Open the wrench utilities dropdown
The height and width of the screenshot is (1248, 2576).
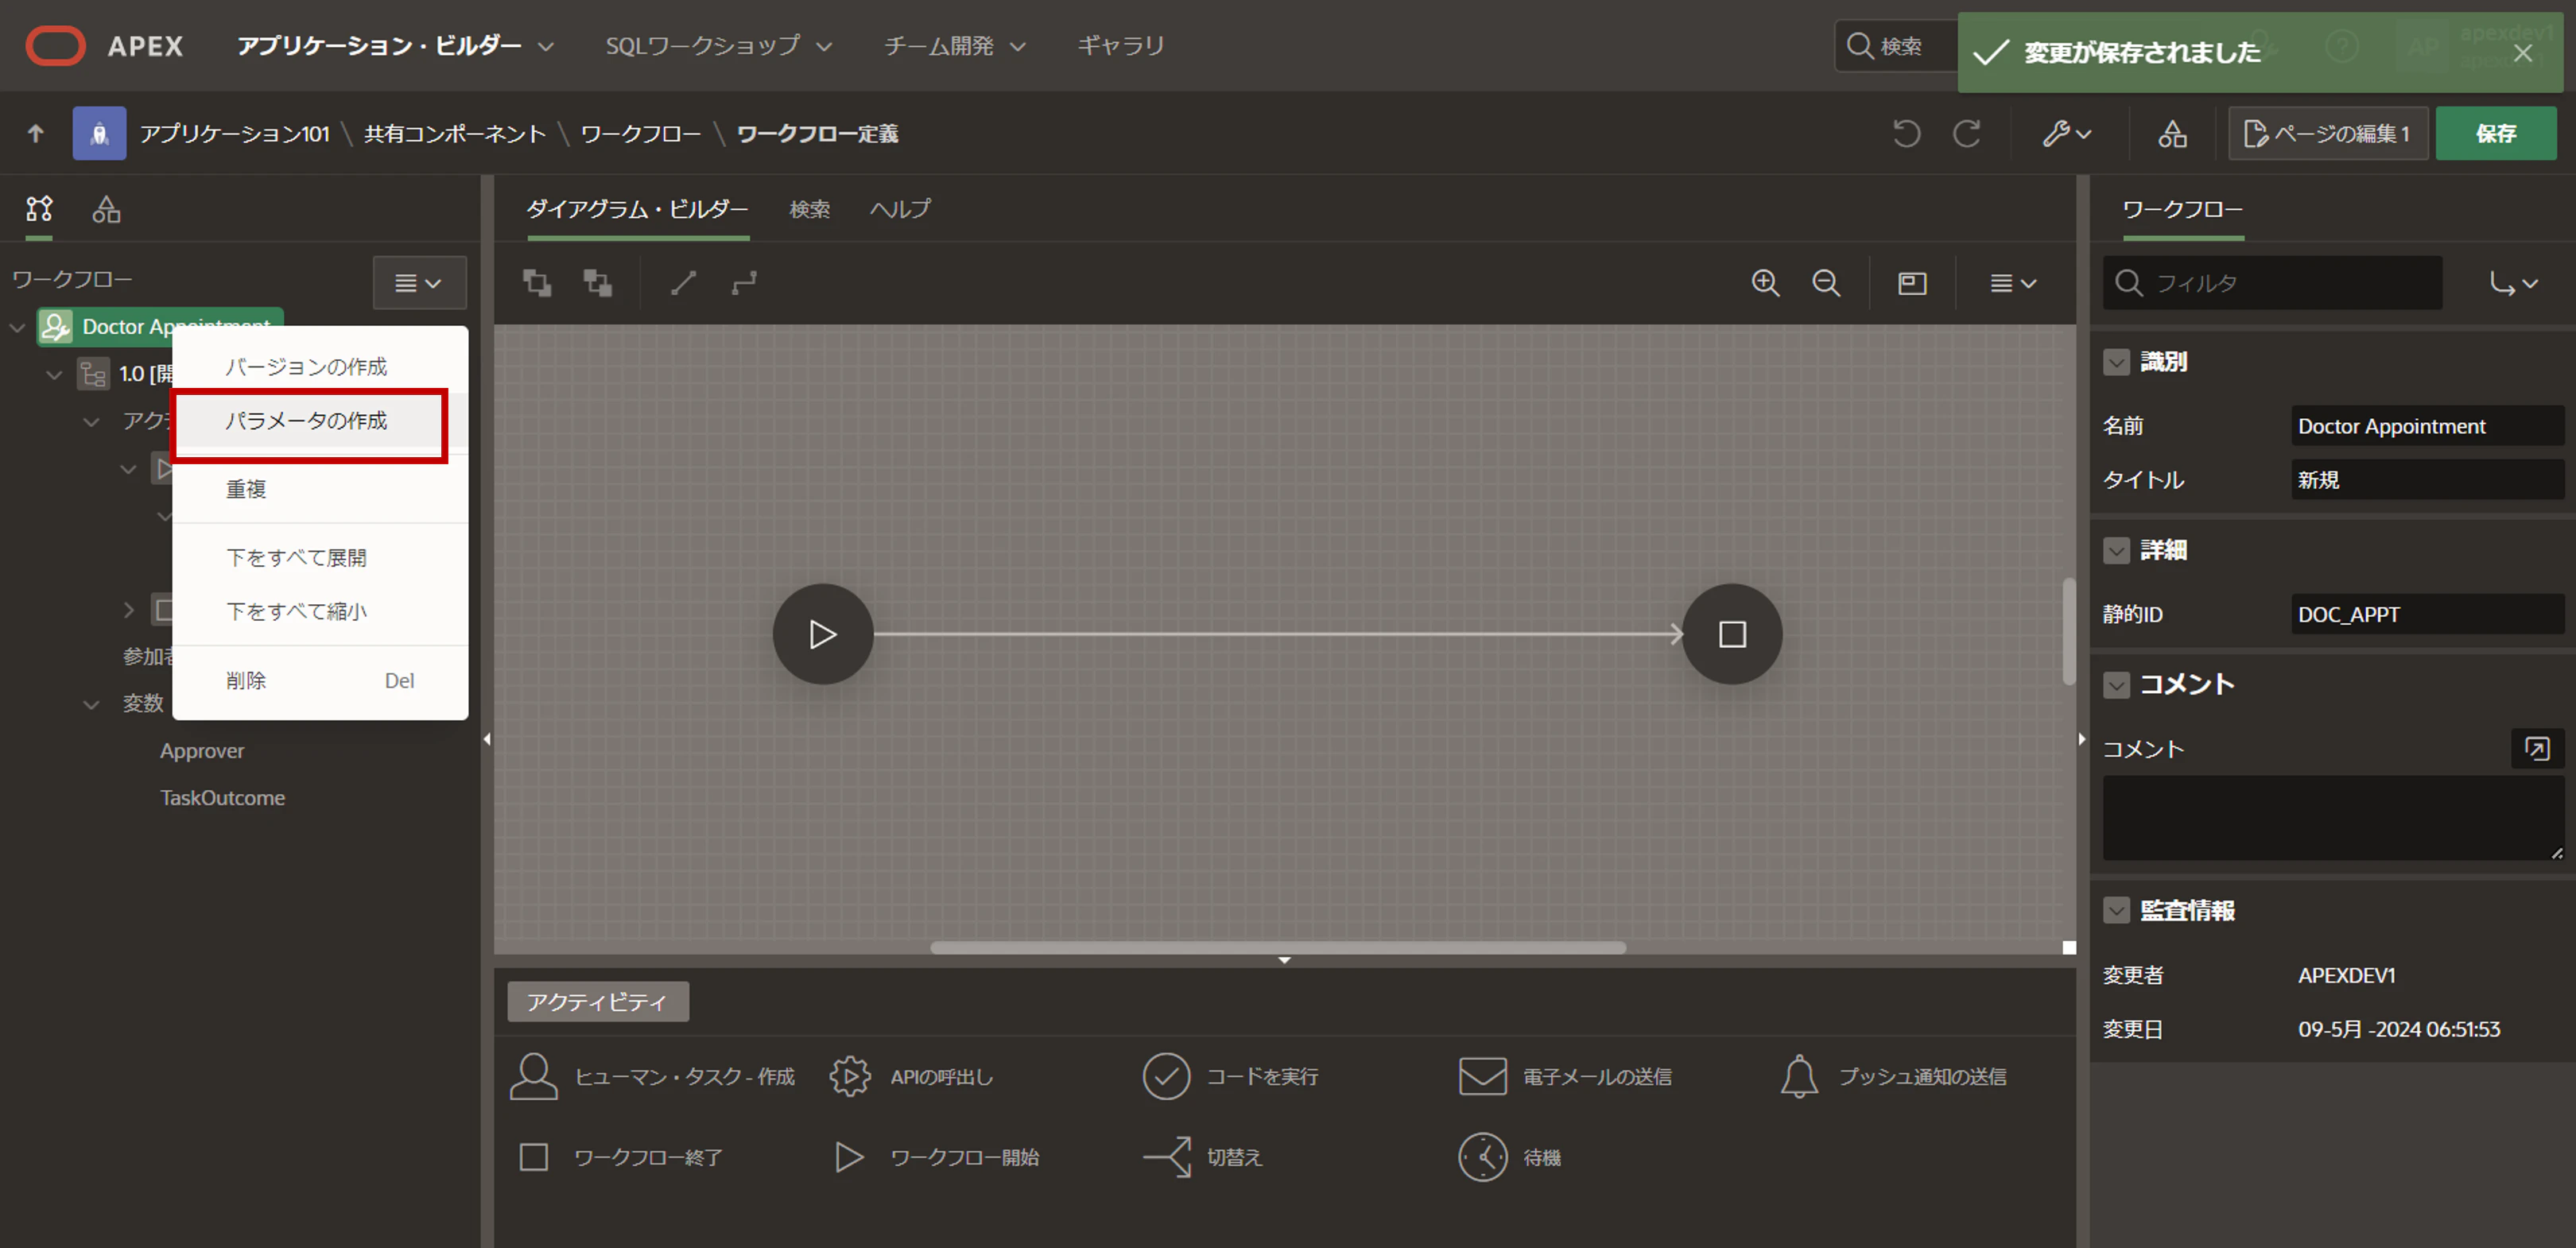coord(2067,133)
